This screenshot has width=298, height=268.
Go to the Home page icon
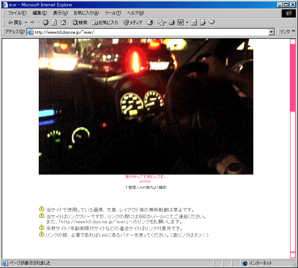(63, 23)
